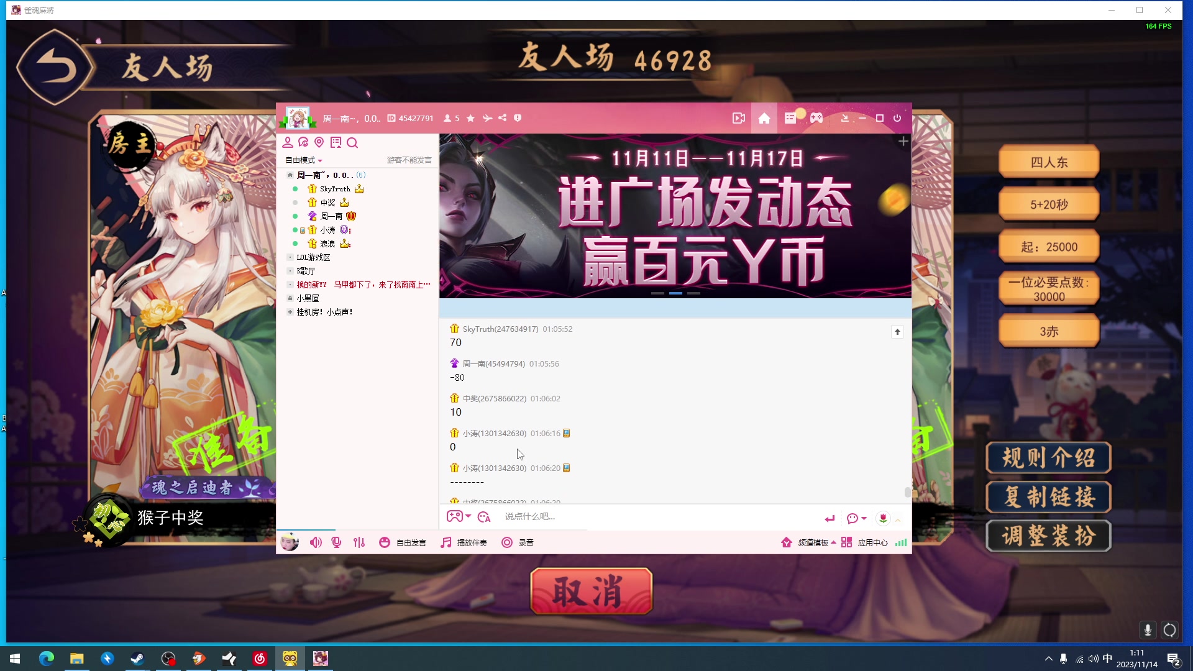Click the 复制链接 copy link button
This screenshot has width=1193, height=671.
(x=1049, y=497)
